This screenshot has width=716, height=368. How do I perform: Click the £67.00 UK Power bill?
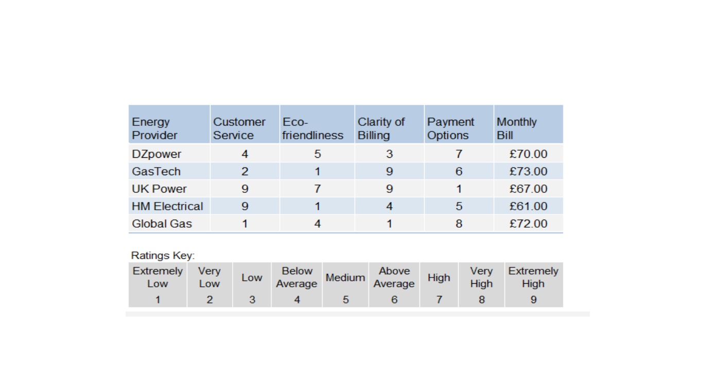528,189
